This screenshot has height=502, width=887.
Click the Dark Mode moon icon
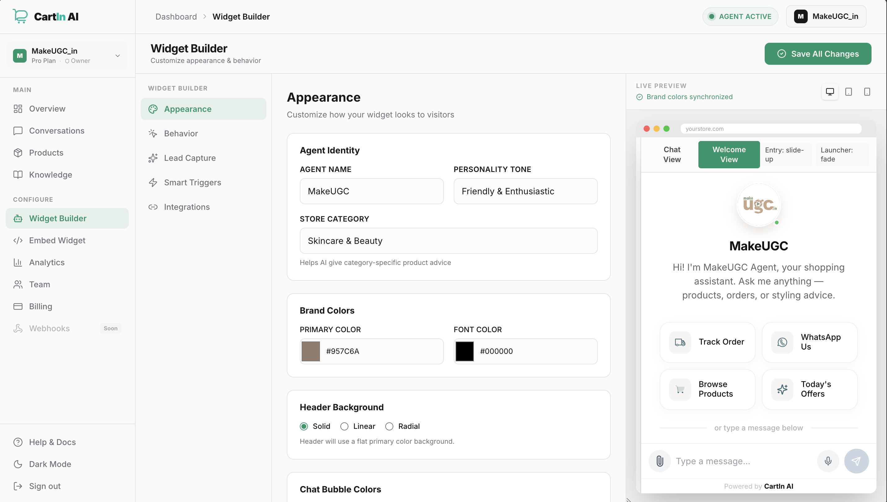[18, 464]
